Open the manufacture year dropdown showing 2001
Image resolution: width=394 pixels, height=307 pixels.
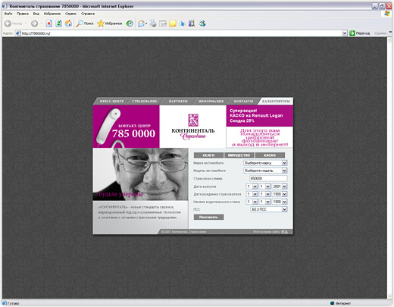point(280,186)
